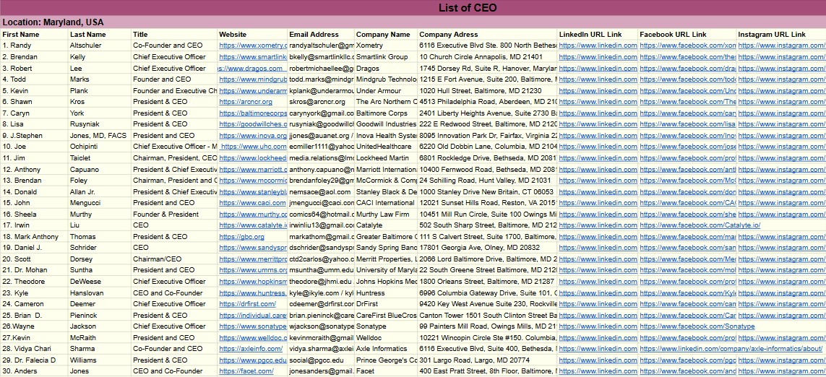The image size is (826, 377).
Task: Open Instagram link in Kevin Plank row
Action: point(781,90)
